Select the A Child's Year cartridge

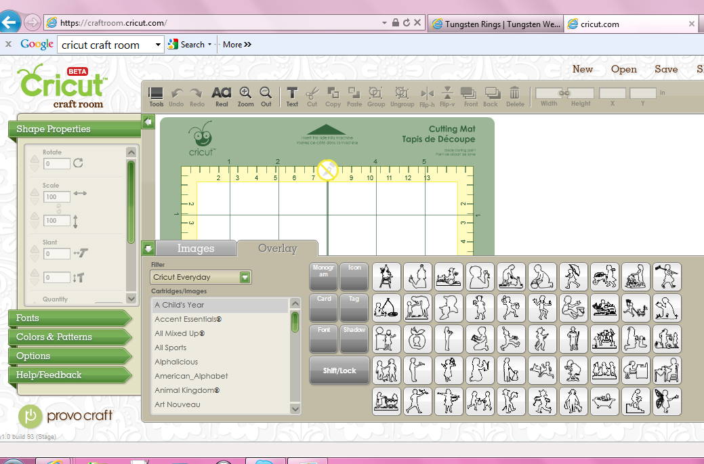point(220,305)
